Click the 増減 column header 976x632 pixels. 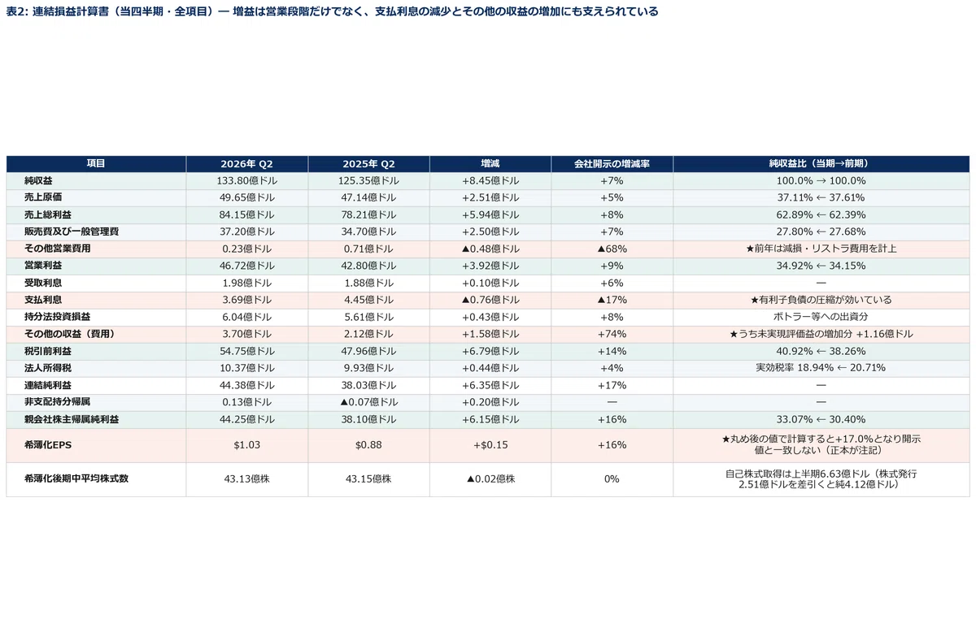coord(490,163)
